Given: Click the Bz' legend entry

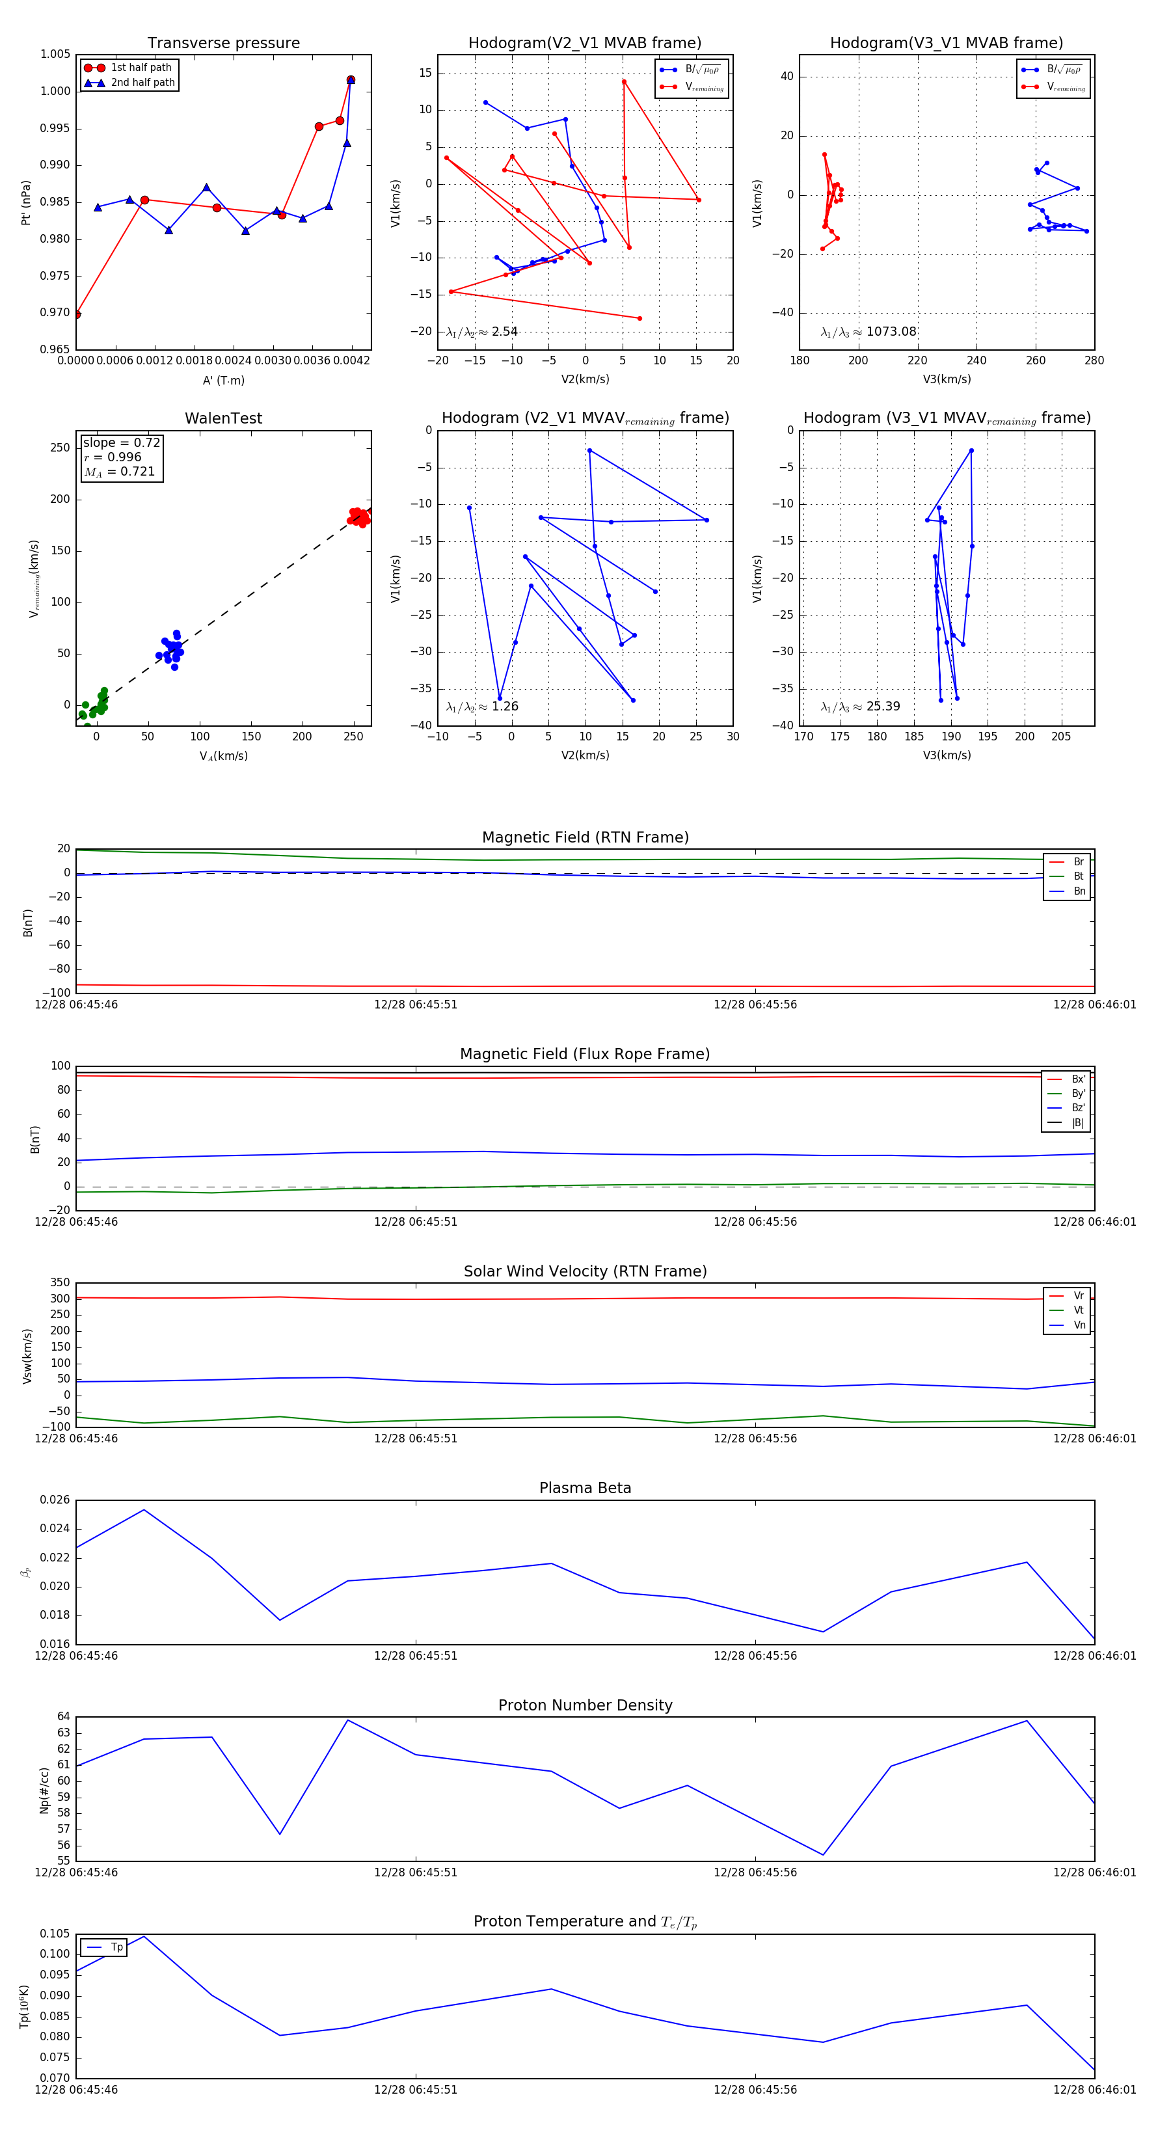Looking at the screenshot, I should click(x=1067, y=1108).
